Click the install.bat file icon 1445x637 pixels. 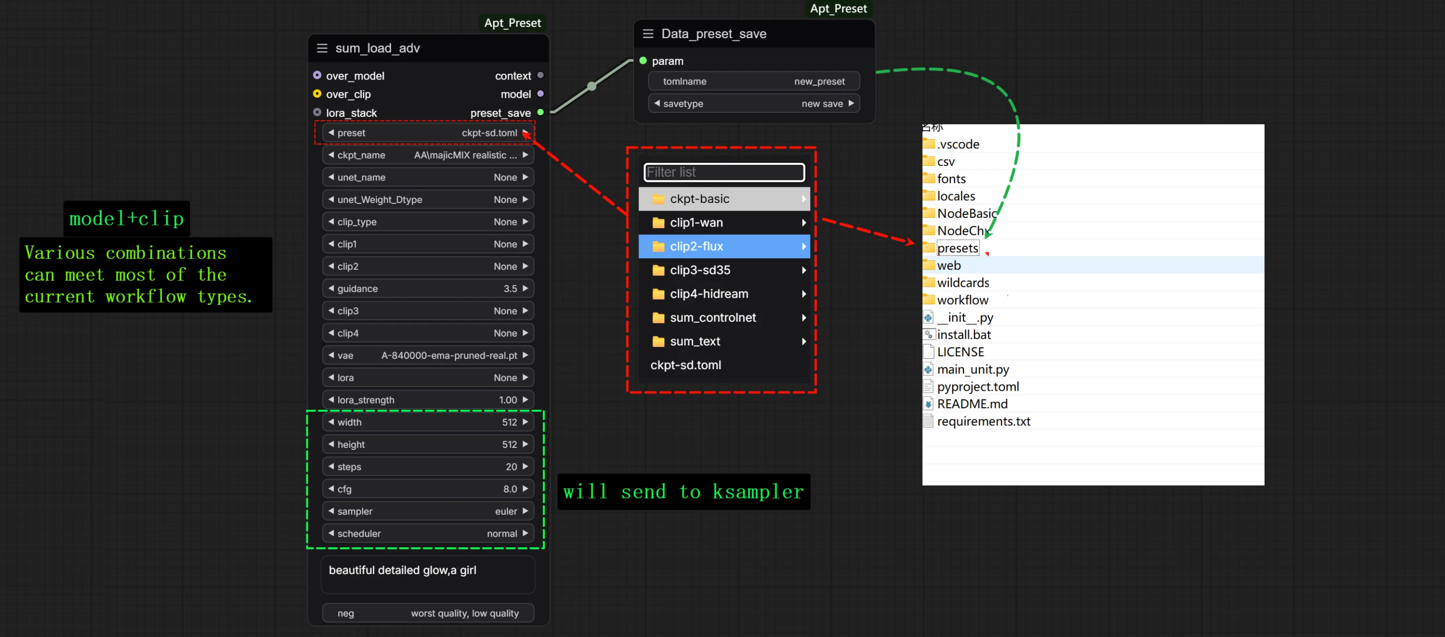pyautogui.click(x=928, y=334)
